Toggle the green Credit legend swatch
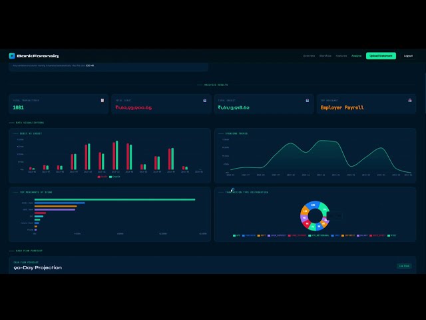 110,177
